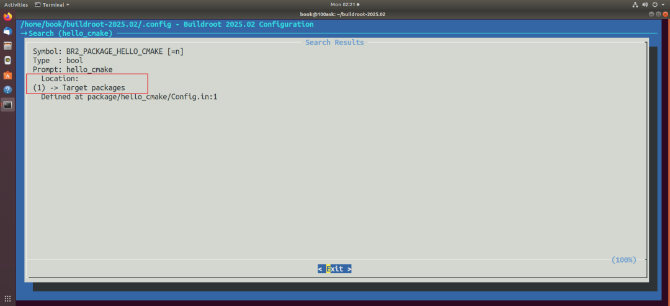Click the 'Type : bool' line
The image size is (670, 306).
pos(58,60)
